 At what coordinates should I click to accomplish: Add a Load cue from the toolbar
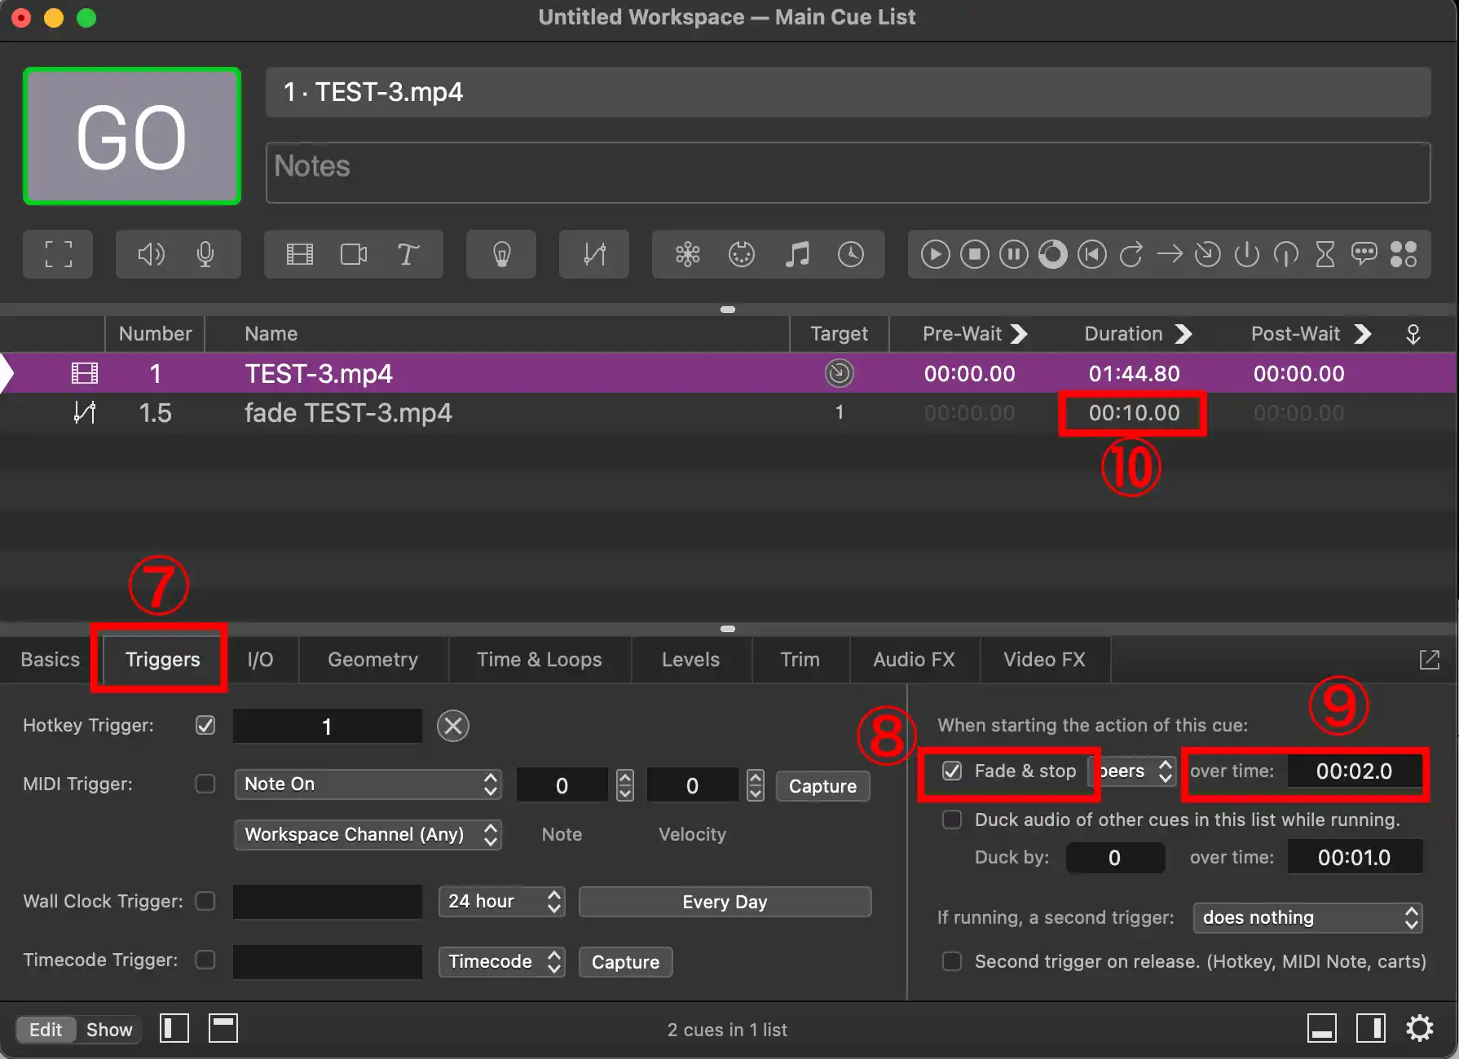point(1052,255)
